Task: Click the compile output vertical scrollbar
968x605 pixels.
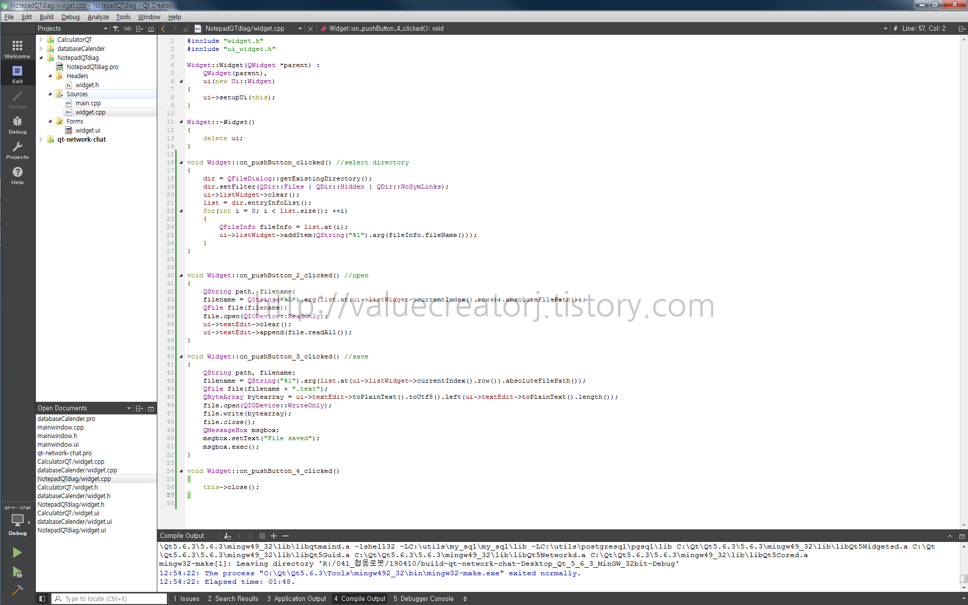Action: point(963,578)
